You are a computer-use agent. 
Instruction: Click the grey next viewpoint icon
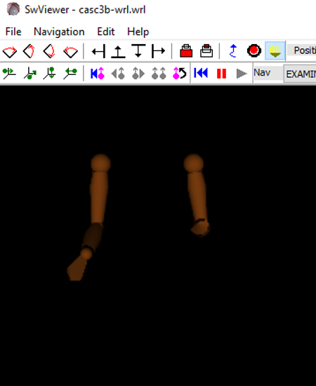[x=138, y=74]
